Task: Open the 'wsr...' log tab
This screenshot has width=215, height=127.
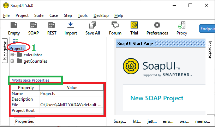Action: click(x=184, y=121)
